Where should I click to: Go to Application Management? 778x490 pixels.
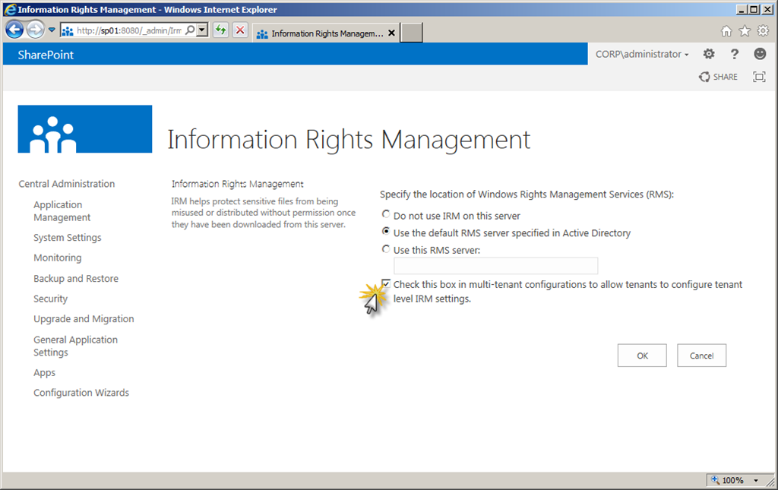click(62, 211)
